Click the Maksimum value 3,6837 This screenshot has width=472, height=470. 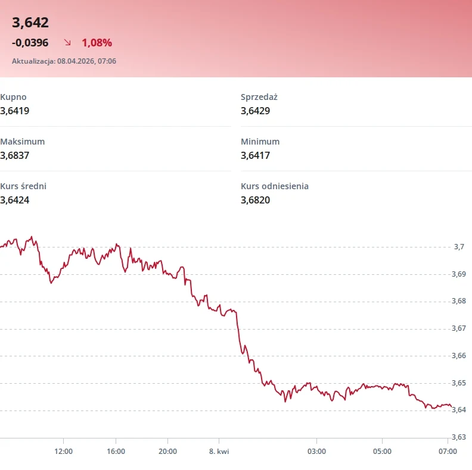coord(15,155)
